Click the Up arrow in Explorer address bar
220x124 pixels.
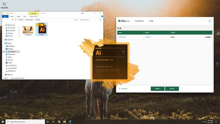click(x=13, y=20)
